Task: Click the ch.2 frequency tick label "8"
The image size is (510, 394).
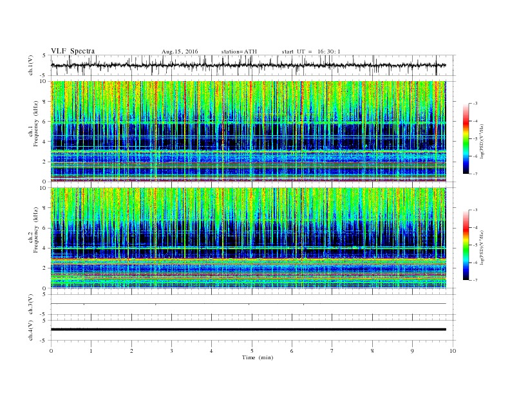Action: click(44, 208)
